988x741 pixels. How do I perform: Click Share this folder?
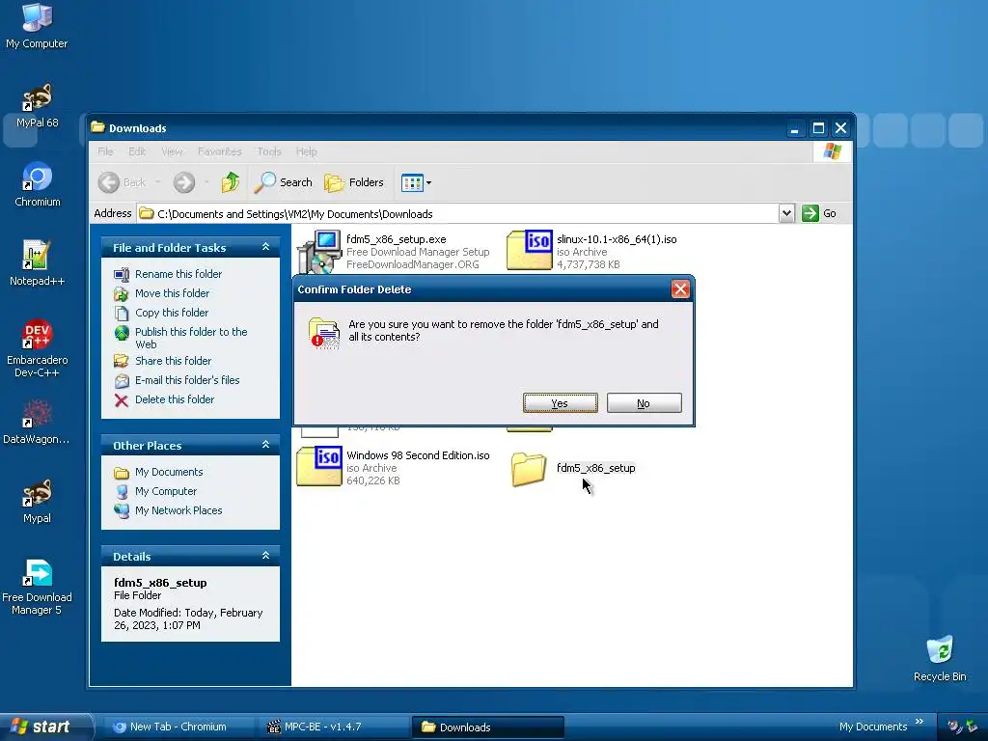point(174,361)
